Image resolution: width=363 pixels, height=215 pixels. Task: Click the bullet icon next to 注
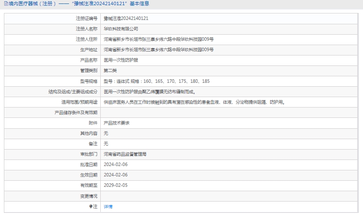(91, 207)
